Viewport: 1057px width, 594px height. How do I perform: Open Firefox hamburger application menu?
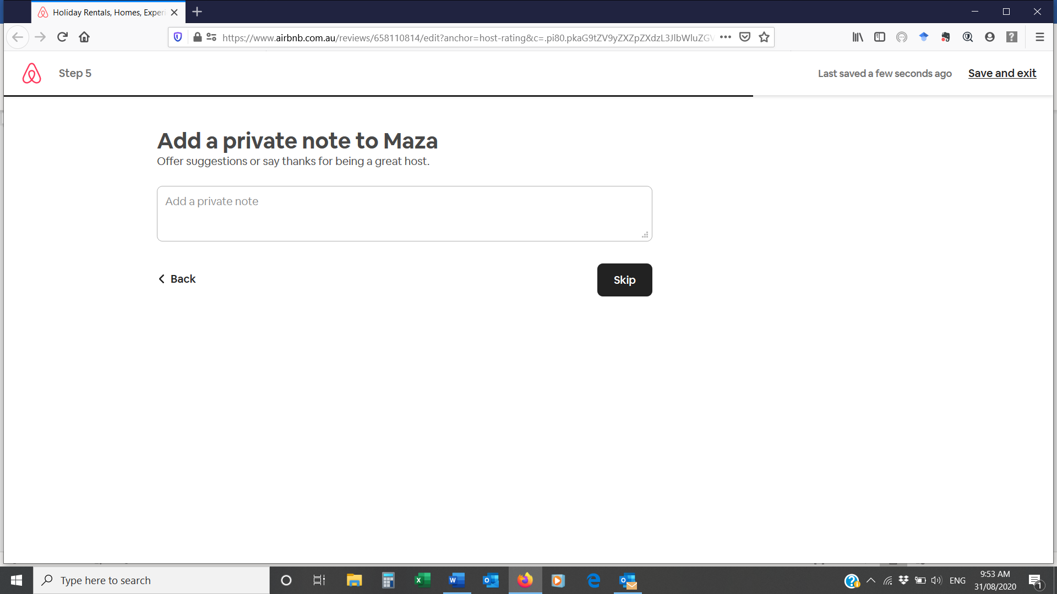point(1040,37)
